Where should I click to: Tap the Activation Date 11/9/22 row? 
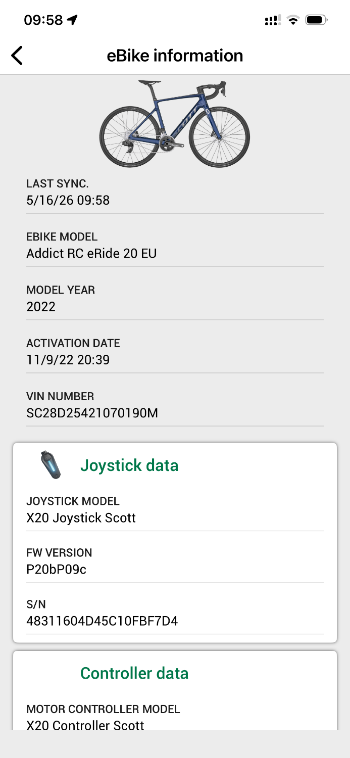coord(175,352)
